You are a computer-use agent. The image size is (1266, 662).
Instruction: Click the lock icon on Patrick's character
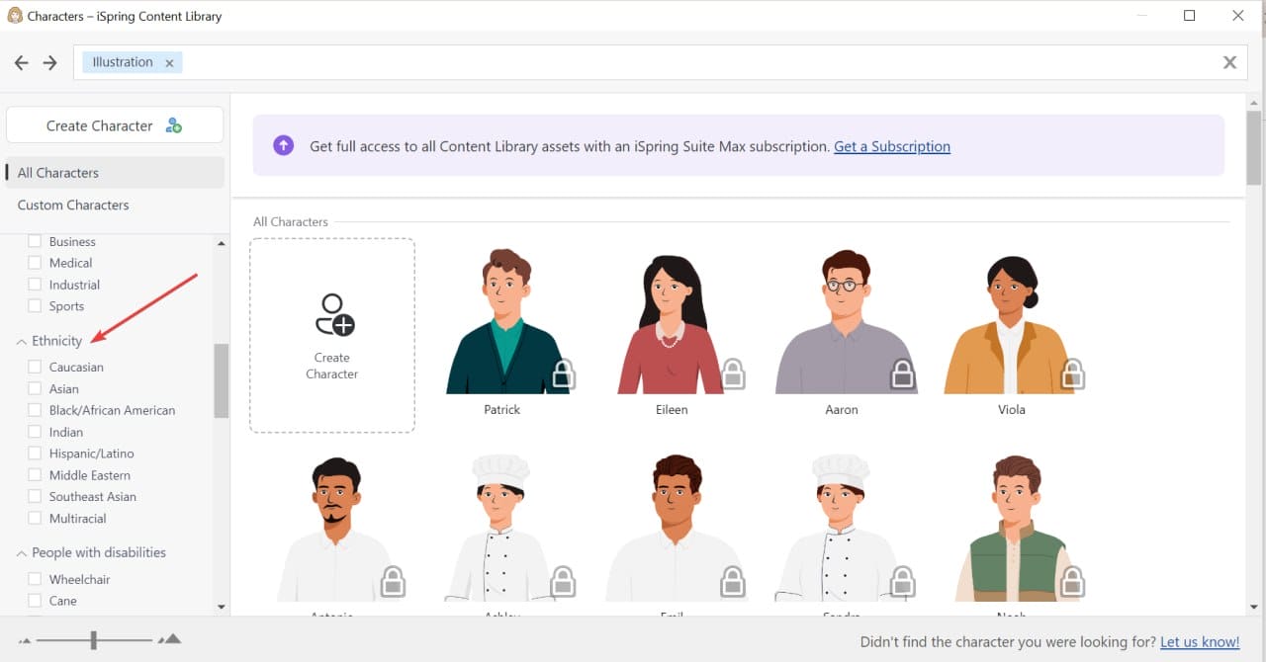pyautogui.click(x=561, y=375)
